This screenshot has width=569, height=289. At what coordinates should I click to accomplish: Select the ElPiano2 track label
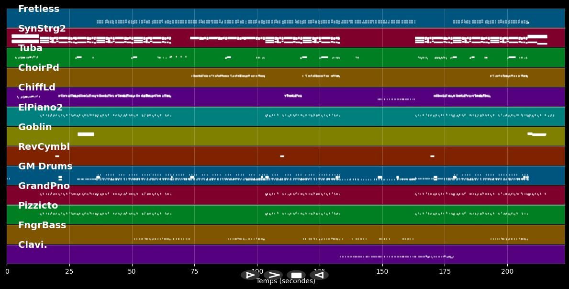(x=40, y=108)
